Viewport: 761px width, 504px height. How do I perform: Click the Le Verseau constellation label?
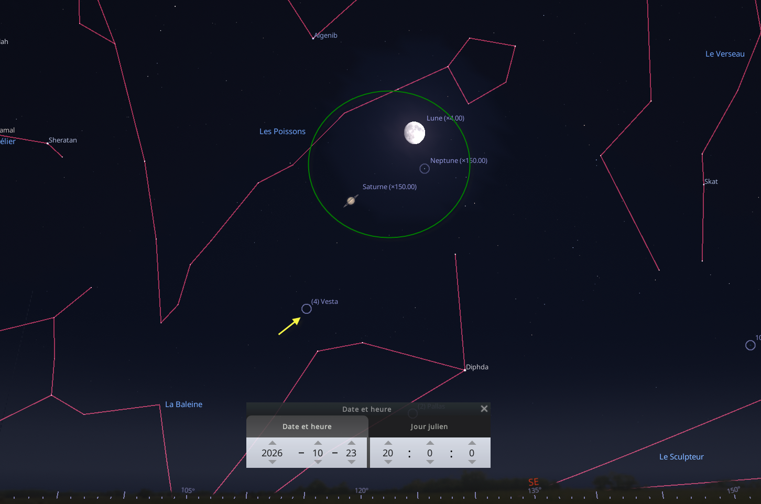point(725,54)
